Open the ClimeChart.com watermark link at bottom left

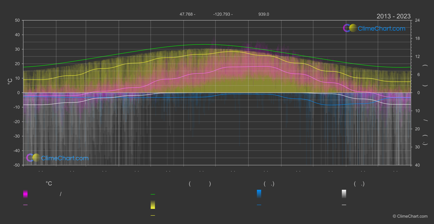pos(65,158)
